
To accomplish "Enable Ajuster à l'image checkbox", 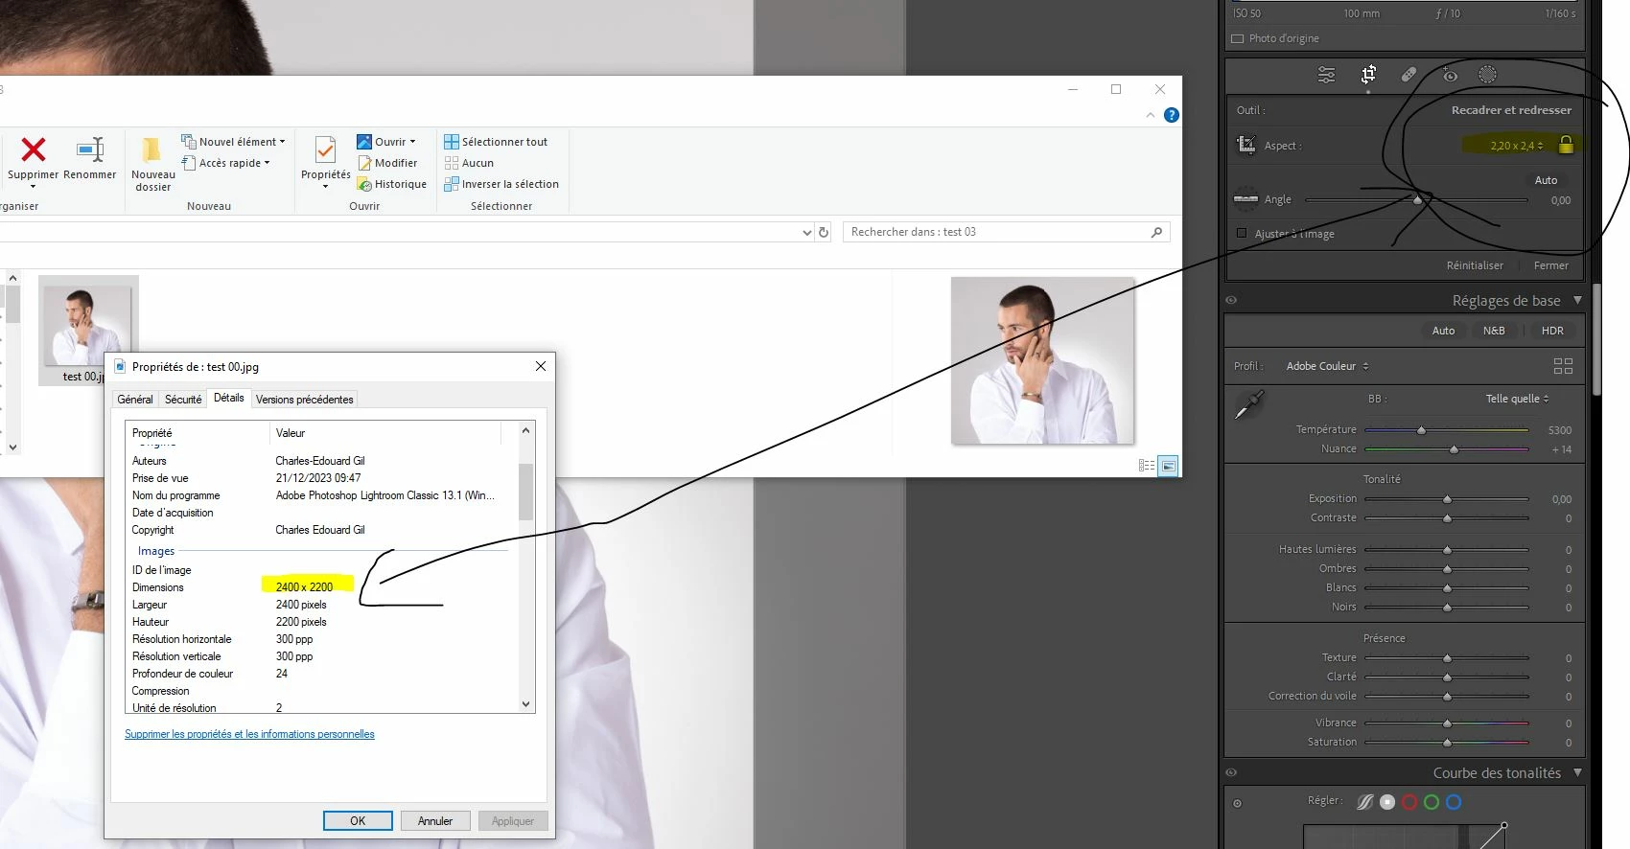I will (x=1242, y=233).
